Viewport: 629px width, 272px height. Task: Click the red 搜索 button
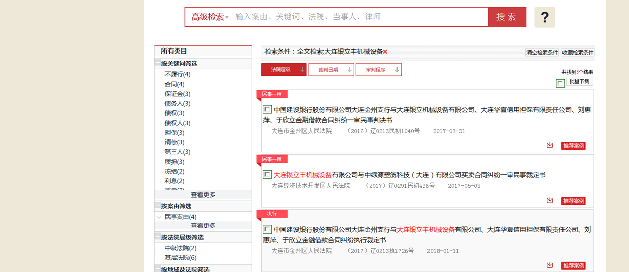pos(507,17)
